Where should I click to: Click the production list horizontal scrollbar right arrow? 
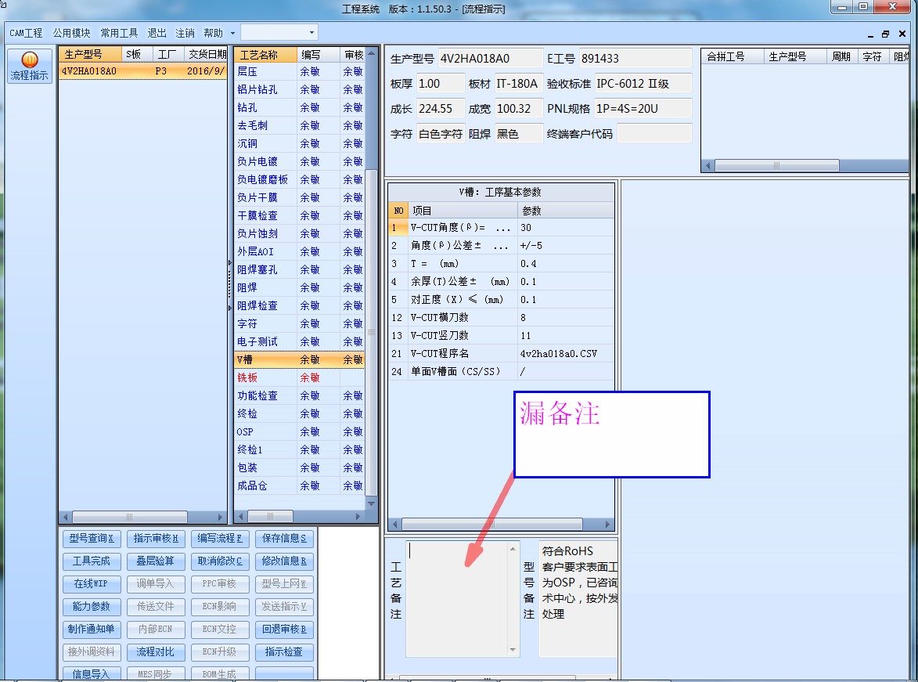click(x=220, y=518)
